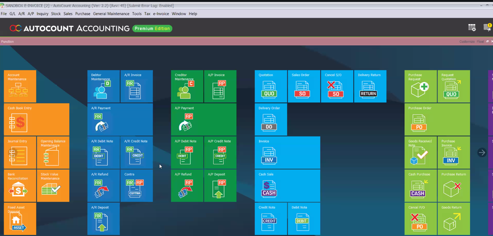Open the A/R Invoice tile
This screenshot has width=493, height=236.
137,86
